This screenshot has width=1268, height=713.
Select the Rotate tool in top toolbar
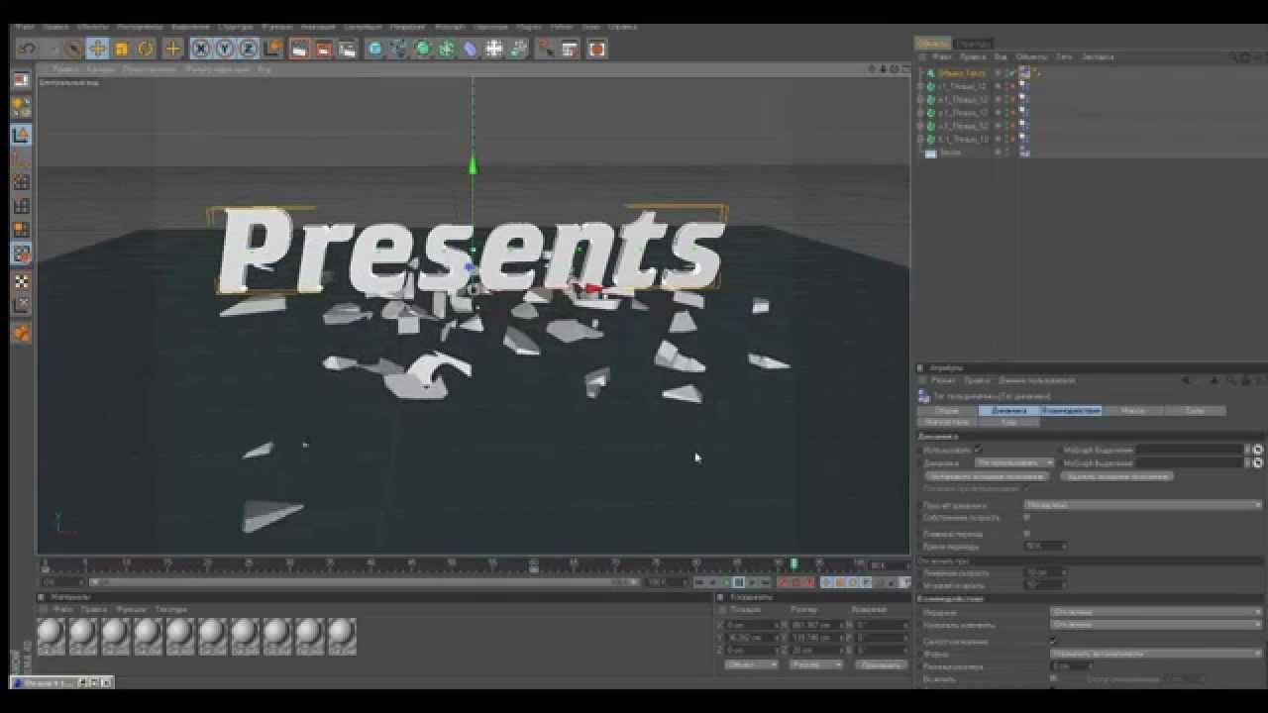click(x=146, y=49)
